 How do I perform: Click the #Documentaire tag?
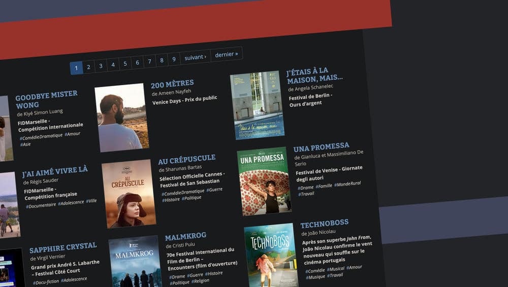click(x=41, y=205)
